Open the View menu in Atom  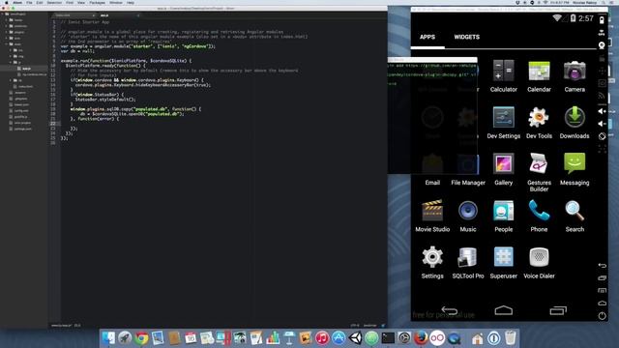click(x=81, y=3)
